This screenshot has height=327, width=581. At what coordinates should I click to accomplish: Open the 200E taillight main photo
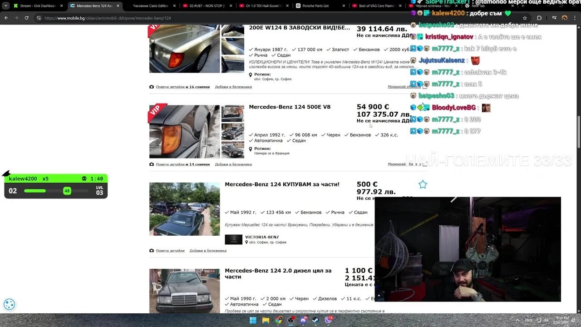pos(184,49)
